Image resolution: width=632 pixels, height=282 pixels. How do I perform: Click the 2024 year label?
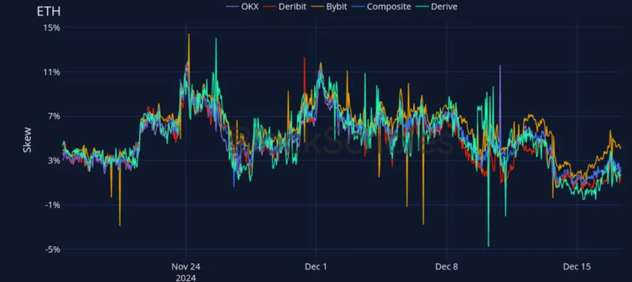click(x=186, y=278)
